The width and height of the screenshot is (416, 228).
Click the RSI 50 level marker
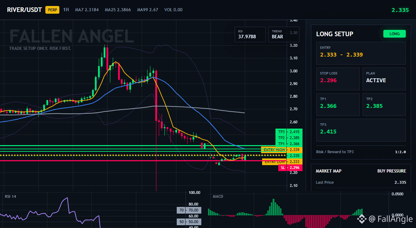189,222
